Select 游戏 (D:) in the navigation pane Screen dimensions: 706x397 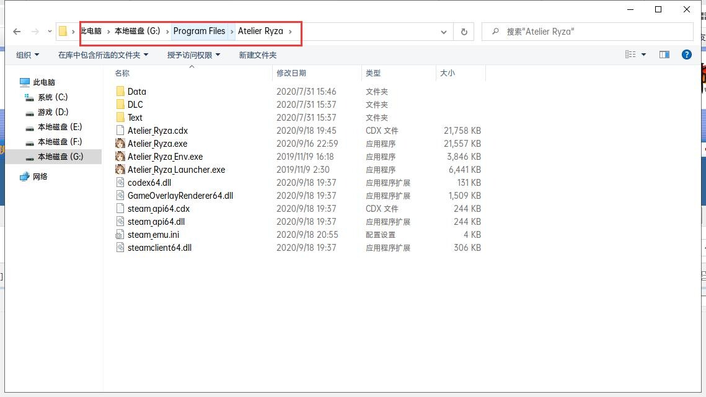pyautogui.click(x=53, y=112)
